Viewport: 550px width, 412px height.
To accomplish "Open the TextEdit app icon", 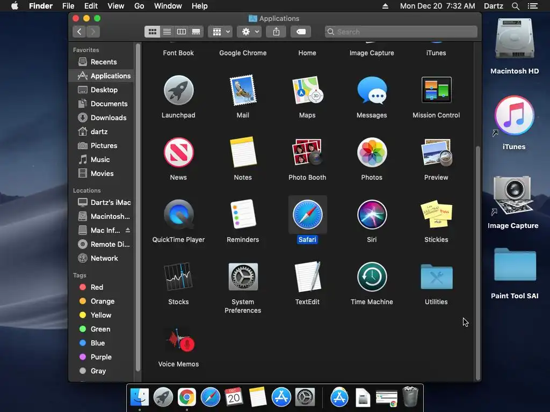I will (x=307, y=277).
